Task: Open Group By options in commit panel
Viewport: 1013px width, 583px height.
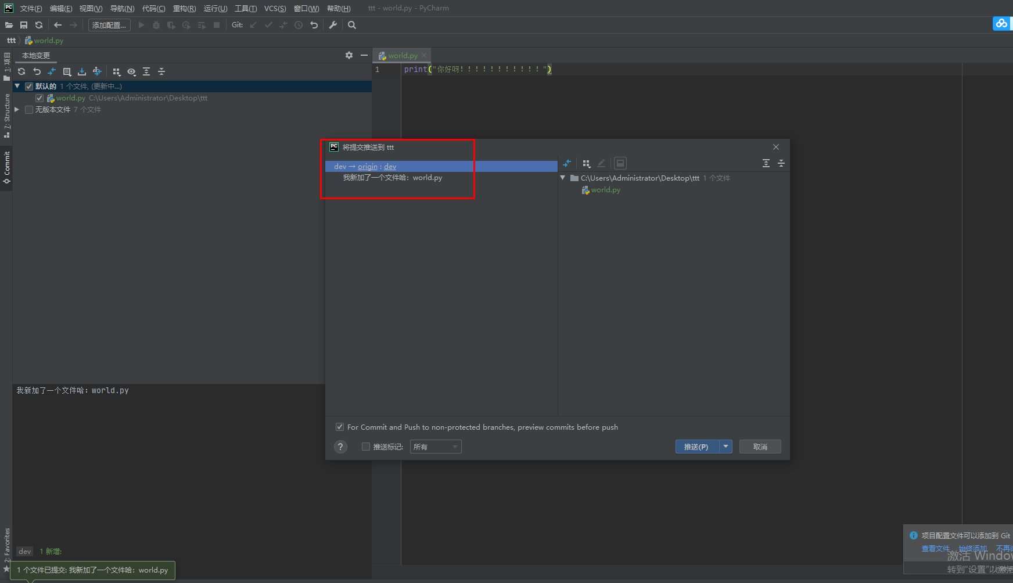Action: click(116, 71)
